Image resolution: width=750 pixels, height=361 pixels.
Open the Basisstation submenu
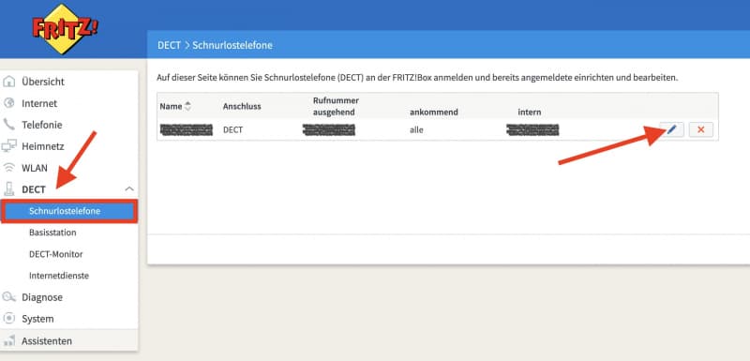pyautogui.click(x=52, y=233)
